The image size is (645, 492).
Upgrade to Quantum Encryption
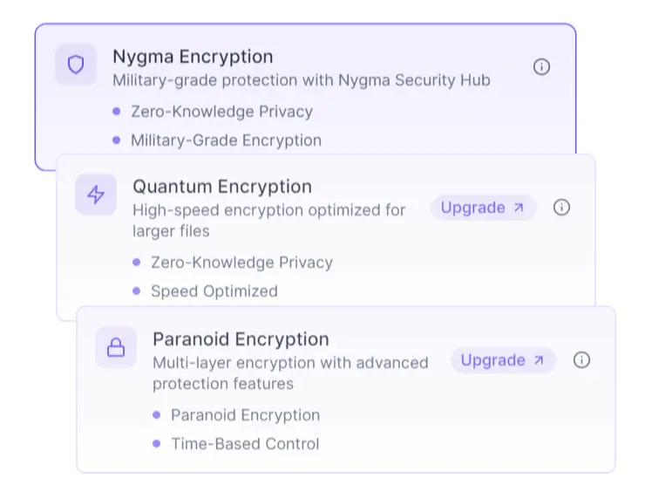point(484,208)
